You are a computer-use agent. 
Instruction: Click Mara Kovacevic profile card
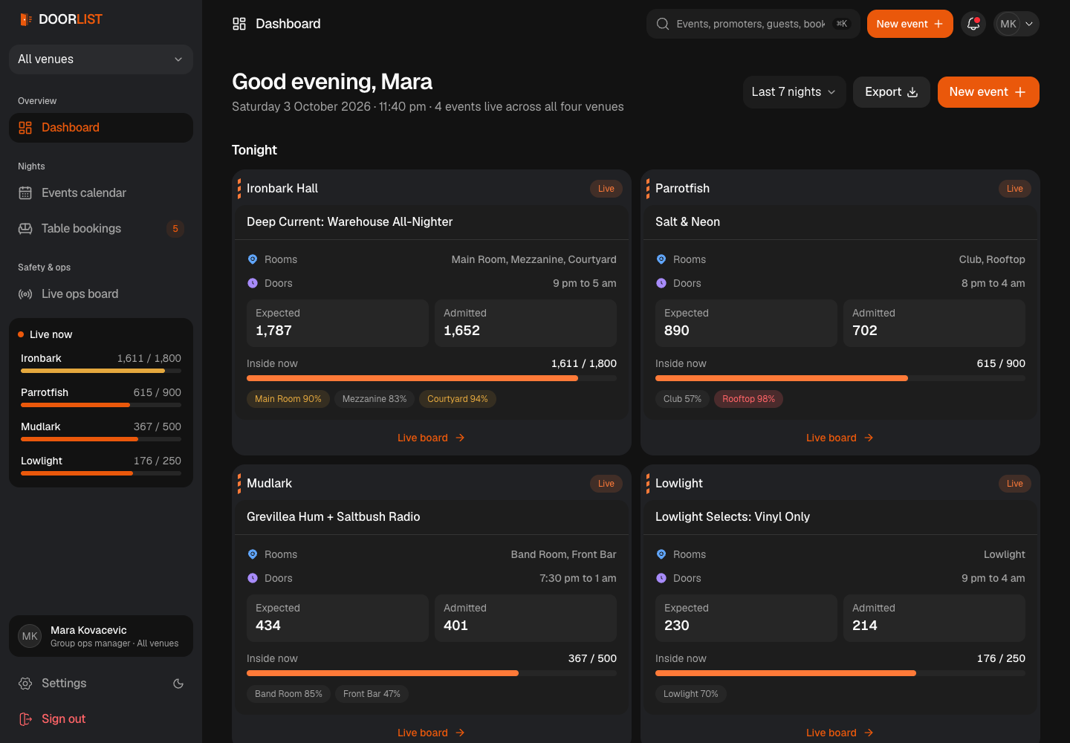click(101, 636)
